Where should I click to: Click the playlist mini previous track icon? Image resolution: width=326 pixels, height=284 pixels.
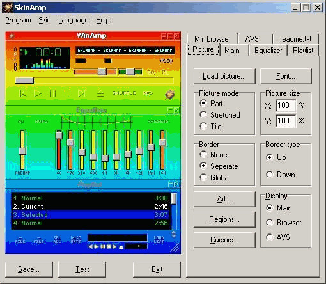(91, 247)
